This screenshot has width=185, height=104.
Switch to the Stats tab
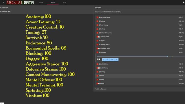point(41,2)
